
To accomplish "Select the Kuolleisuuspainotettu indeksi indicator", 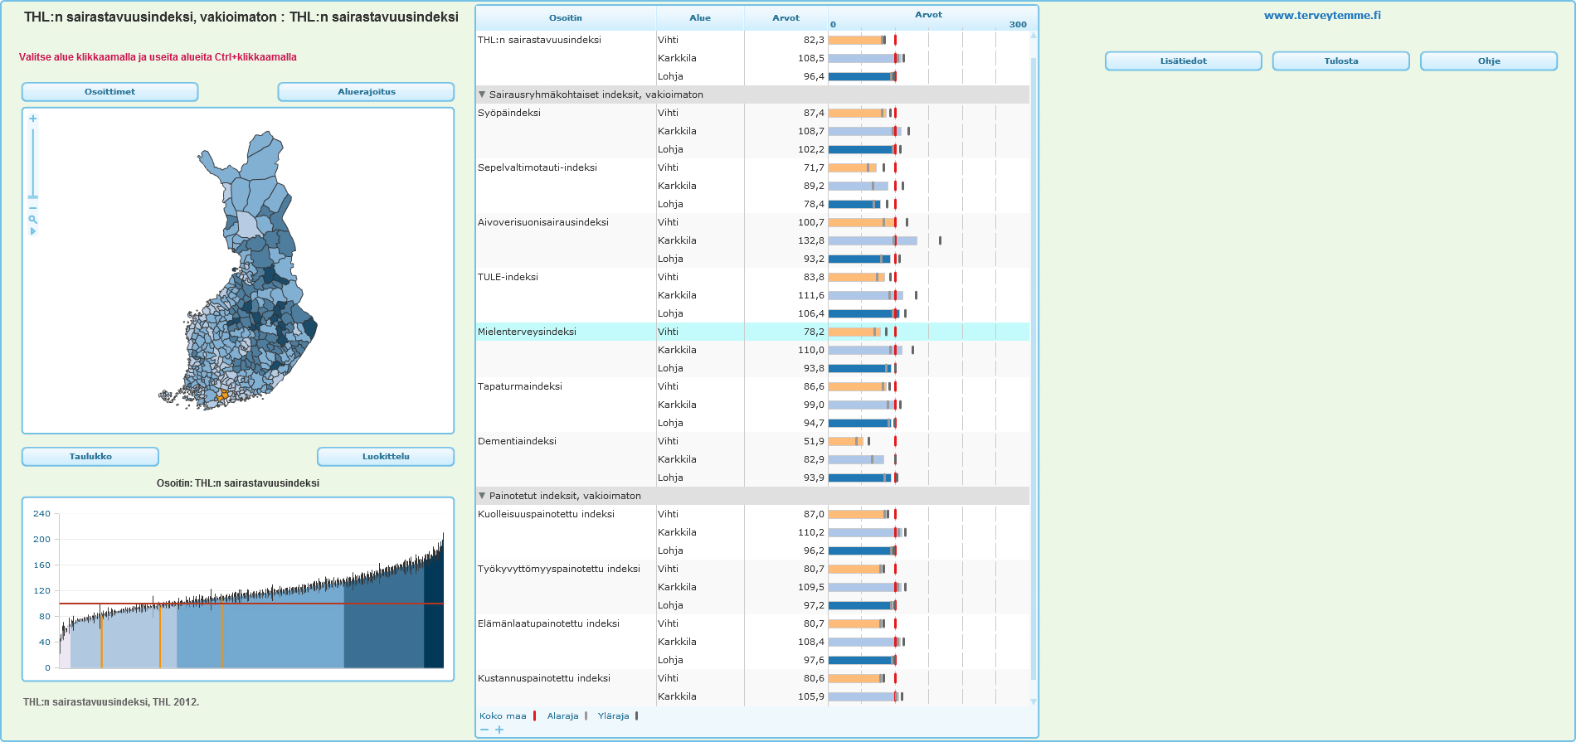I will (x=546, y=514).
